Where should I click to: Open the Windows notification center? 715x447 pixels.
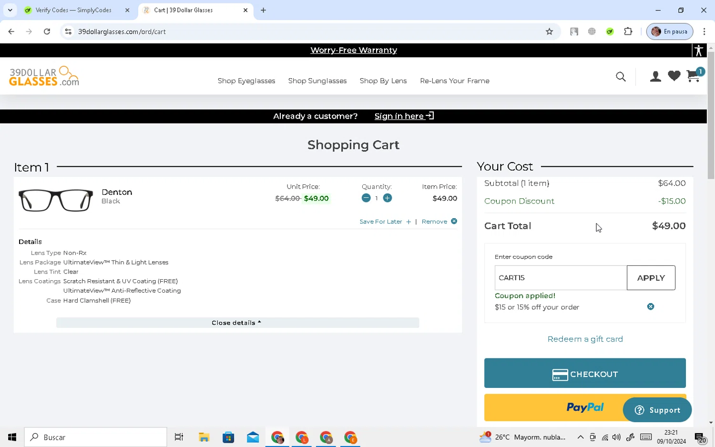(700, 437)
